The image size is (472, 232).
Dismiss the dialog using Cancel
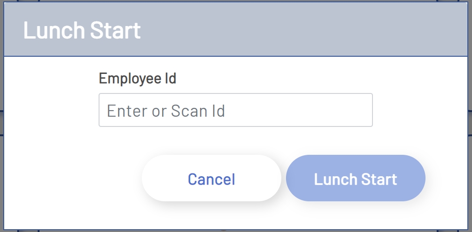(x=211, y=179)
